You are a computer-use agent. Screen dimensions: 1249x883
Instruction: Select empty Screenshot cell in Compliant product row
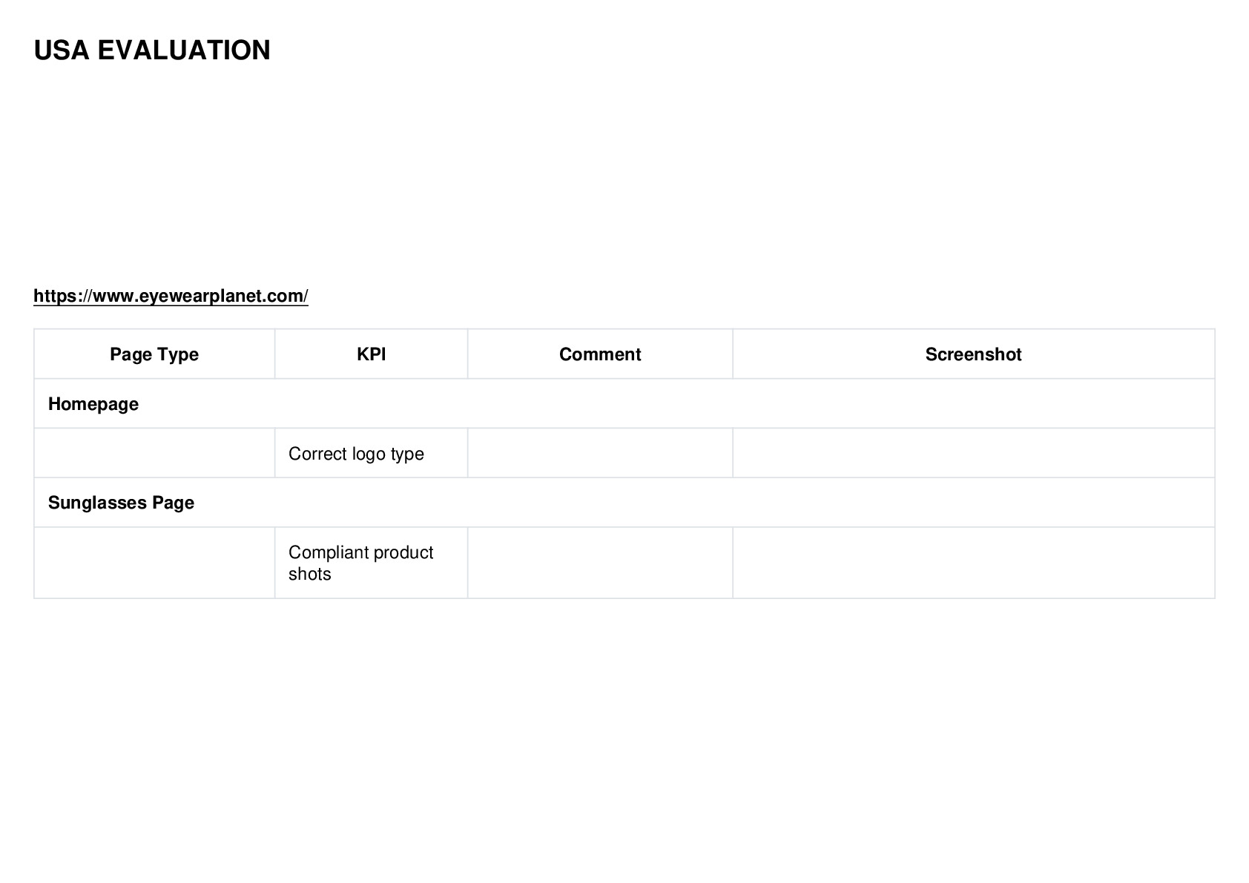point(974,563)
